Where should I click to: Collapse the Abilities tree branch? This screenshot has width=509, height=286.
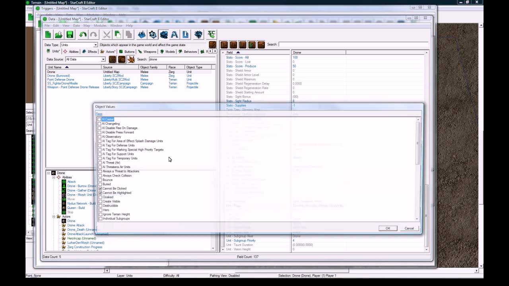pyautogui.click(x=54, y=177)
